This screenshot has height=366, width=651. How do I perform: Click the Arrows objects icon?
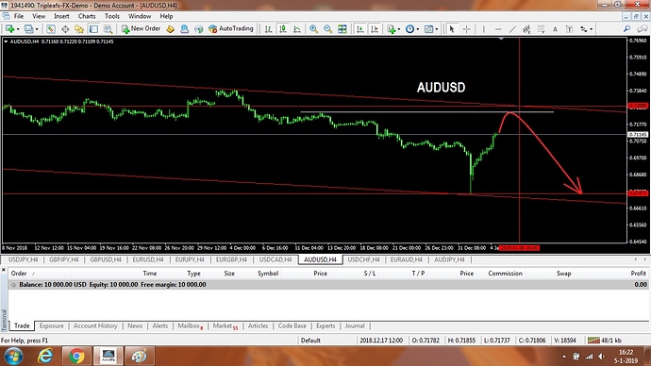click(584, 28)
